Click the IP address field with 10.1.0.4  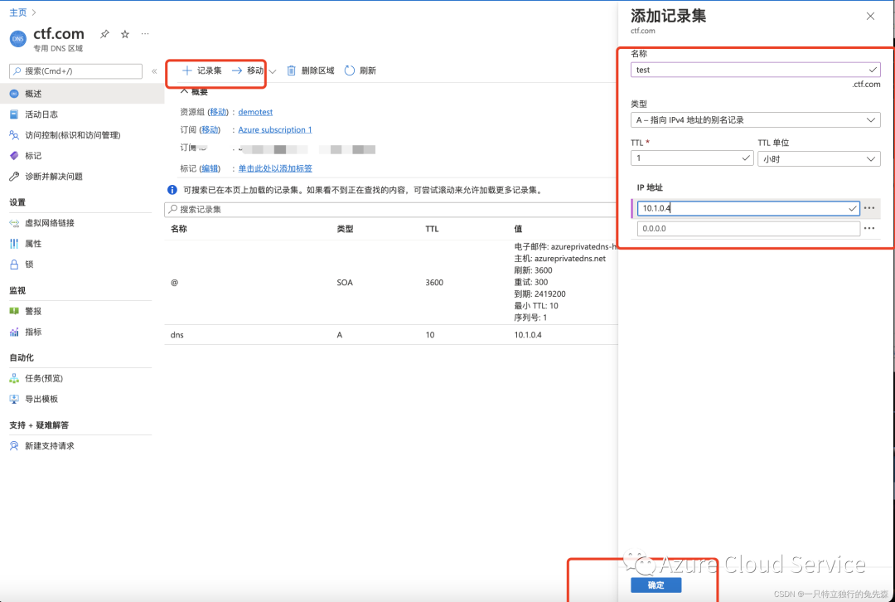(748, 208)
